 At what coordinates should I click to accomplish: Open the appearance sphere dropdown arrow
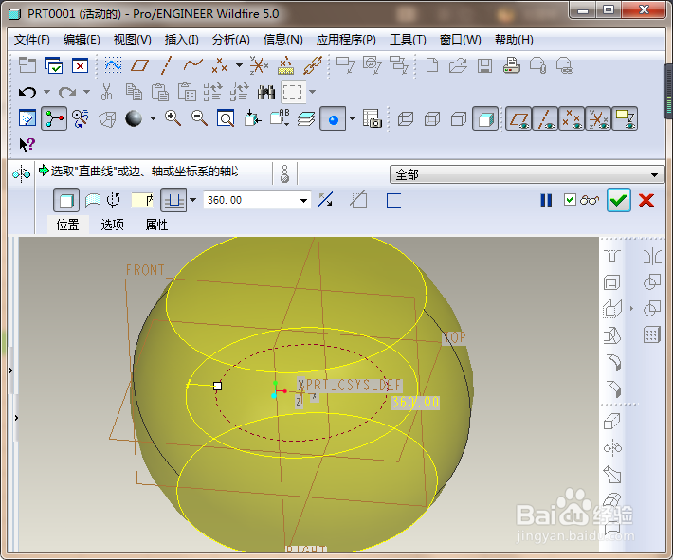153,118
